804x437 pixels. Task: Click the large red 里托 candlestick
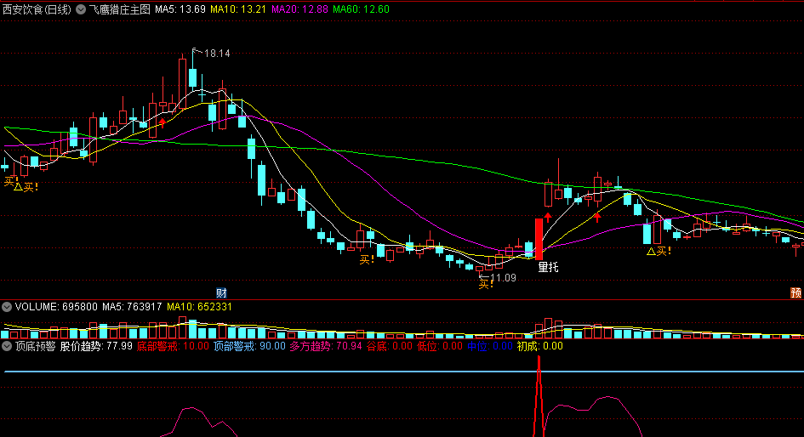539,239
